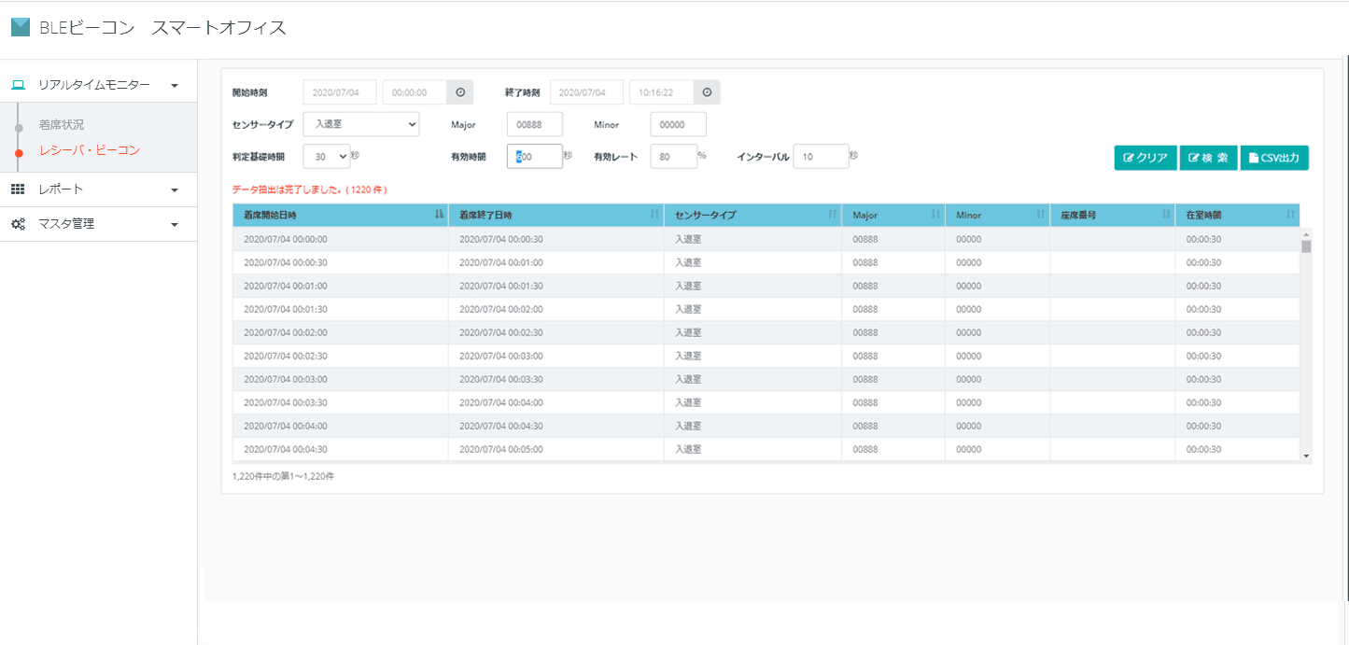
Task: Click the 検索 button
Action: point(1208,158)
